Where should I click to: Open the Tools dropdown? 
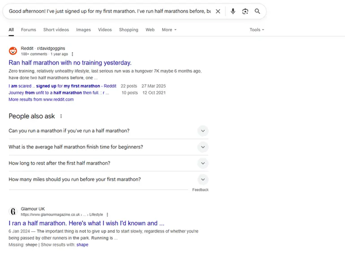click(x=257, y=30)
